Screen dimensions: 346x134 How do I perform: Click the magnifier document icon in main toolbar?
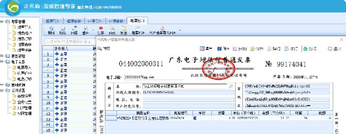[112, 28]
